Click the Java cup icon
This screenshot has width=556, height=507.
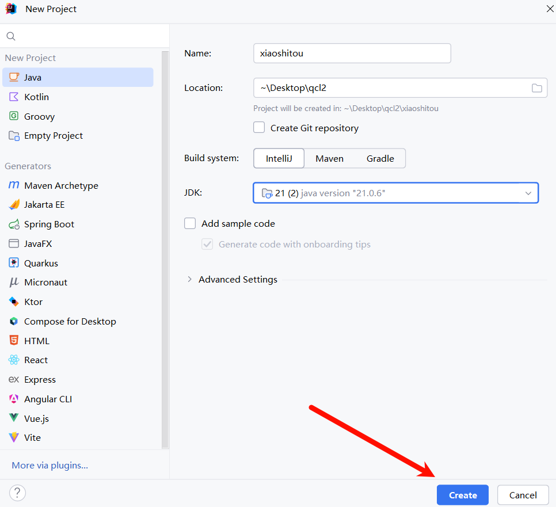14,77
